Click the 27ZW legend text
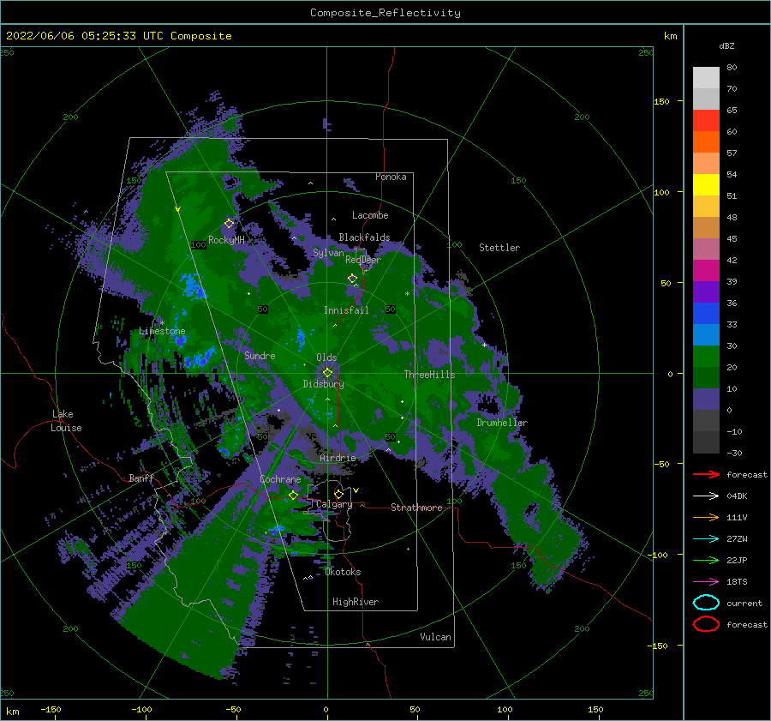The height and width of the screenshot is (721, 771). [x=737, y=539]
